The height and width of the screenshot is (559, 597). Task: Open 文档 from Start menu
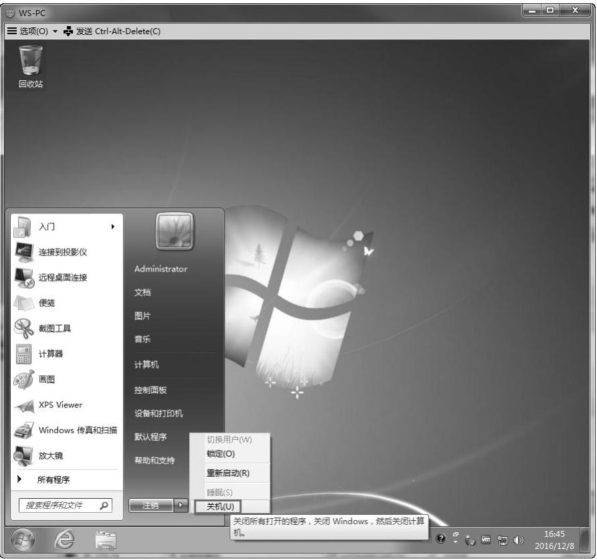142,292
